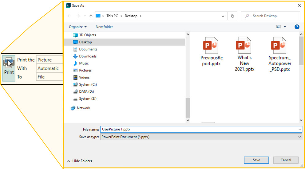The height and width of the screenshot is (169, 305).
Task: Click the Refresh icon in address bar
Action: [x=232, y=16]
